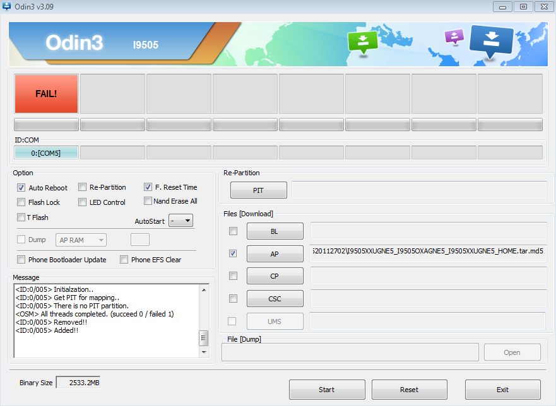
Task: Click the BL file button
Action: 275,231
